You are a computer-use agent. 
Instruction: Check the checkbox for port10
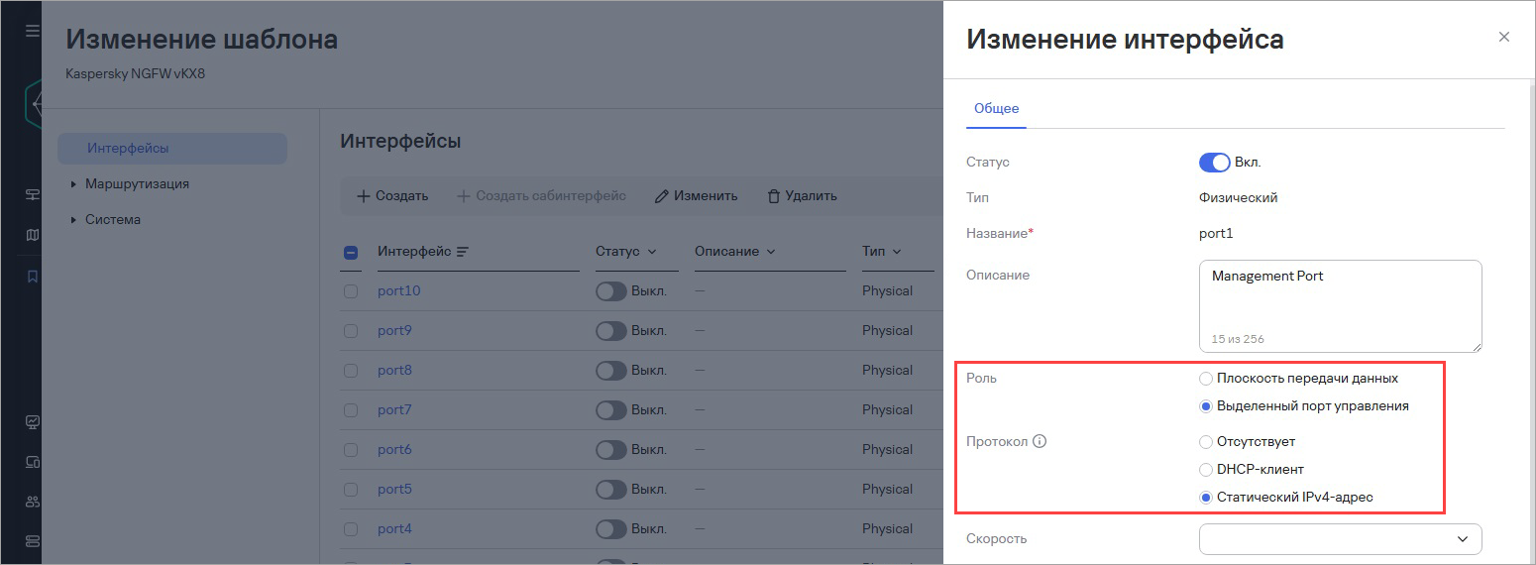tap(351, 291)
